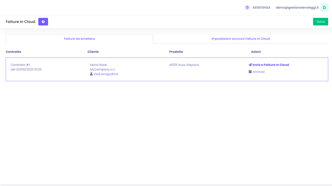Click the archive box icon
Image resolution: width=332 pixels, height=186 pixels.
coord(250,72)
